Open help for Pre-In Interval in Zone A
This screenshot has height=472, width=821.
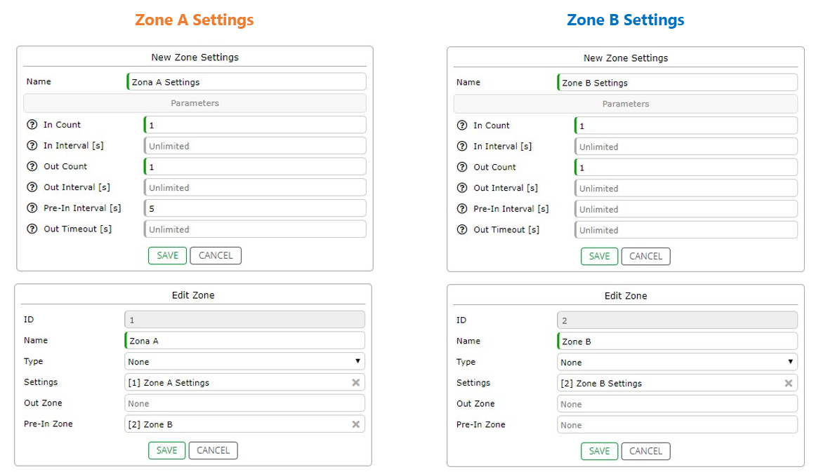pos(32,208)
